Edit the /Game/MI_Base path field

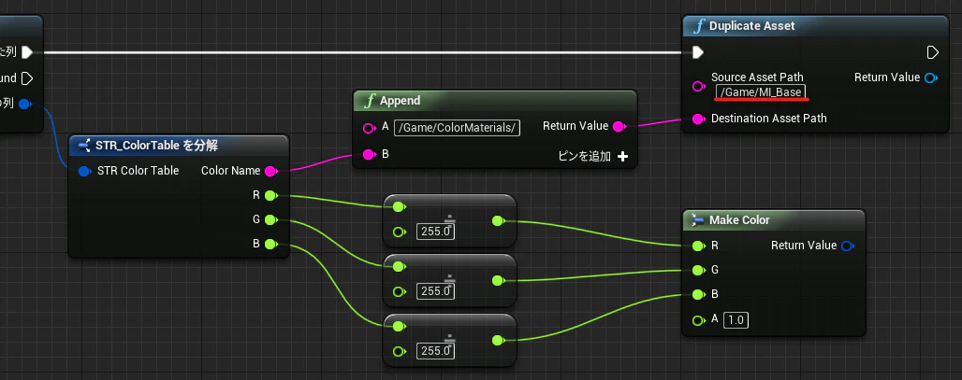pos(761,92)
